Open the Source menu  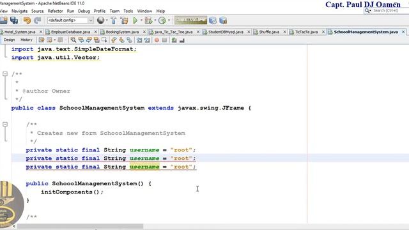pos(38,11)
